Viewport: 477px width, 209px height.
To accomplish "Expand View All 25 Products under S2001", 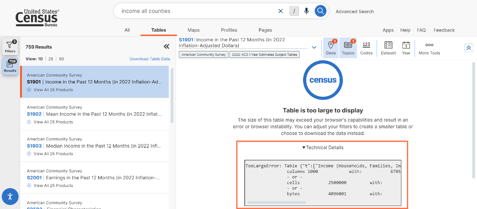I will (x=50, y=186).
